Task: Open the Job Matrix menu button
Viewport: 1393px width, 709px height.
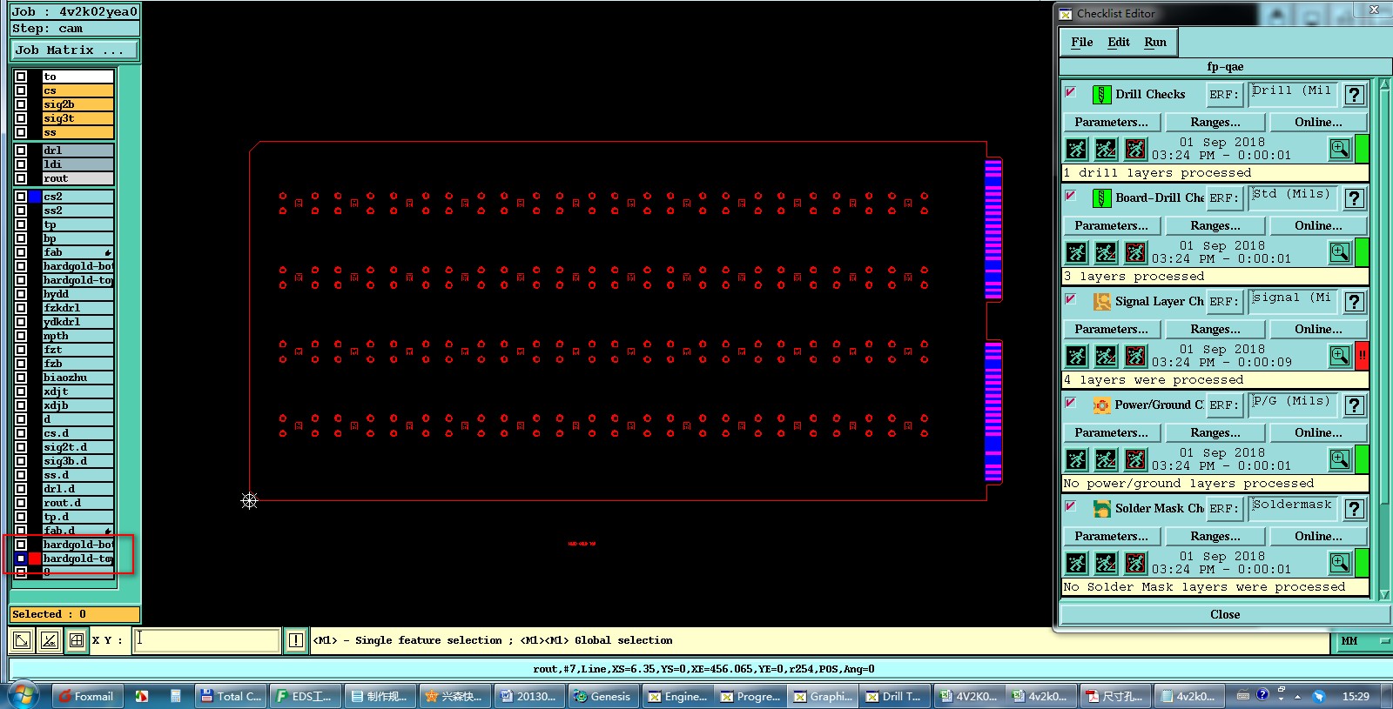Action: click(74, 50)
